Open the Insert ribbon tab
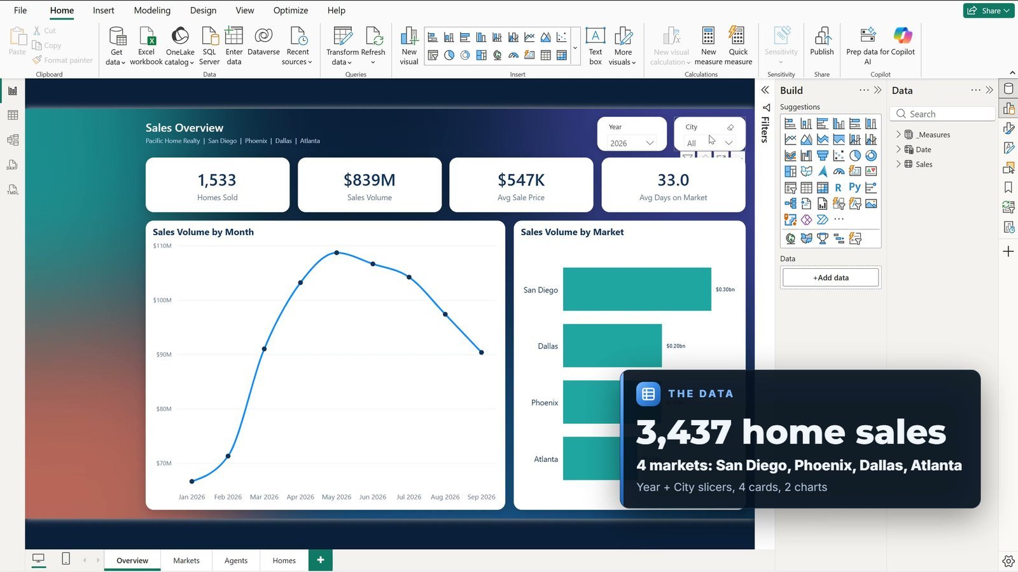 [104, 10]
